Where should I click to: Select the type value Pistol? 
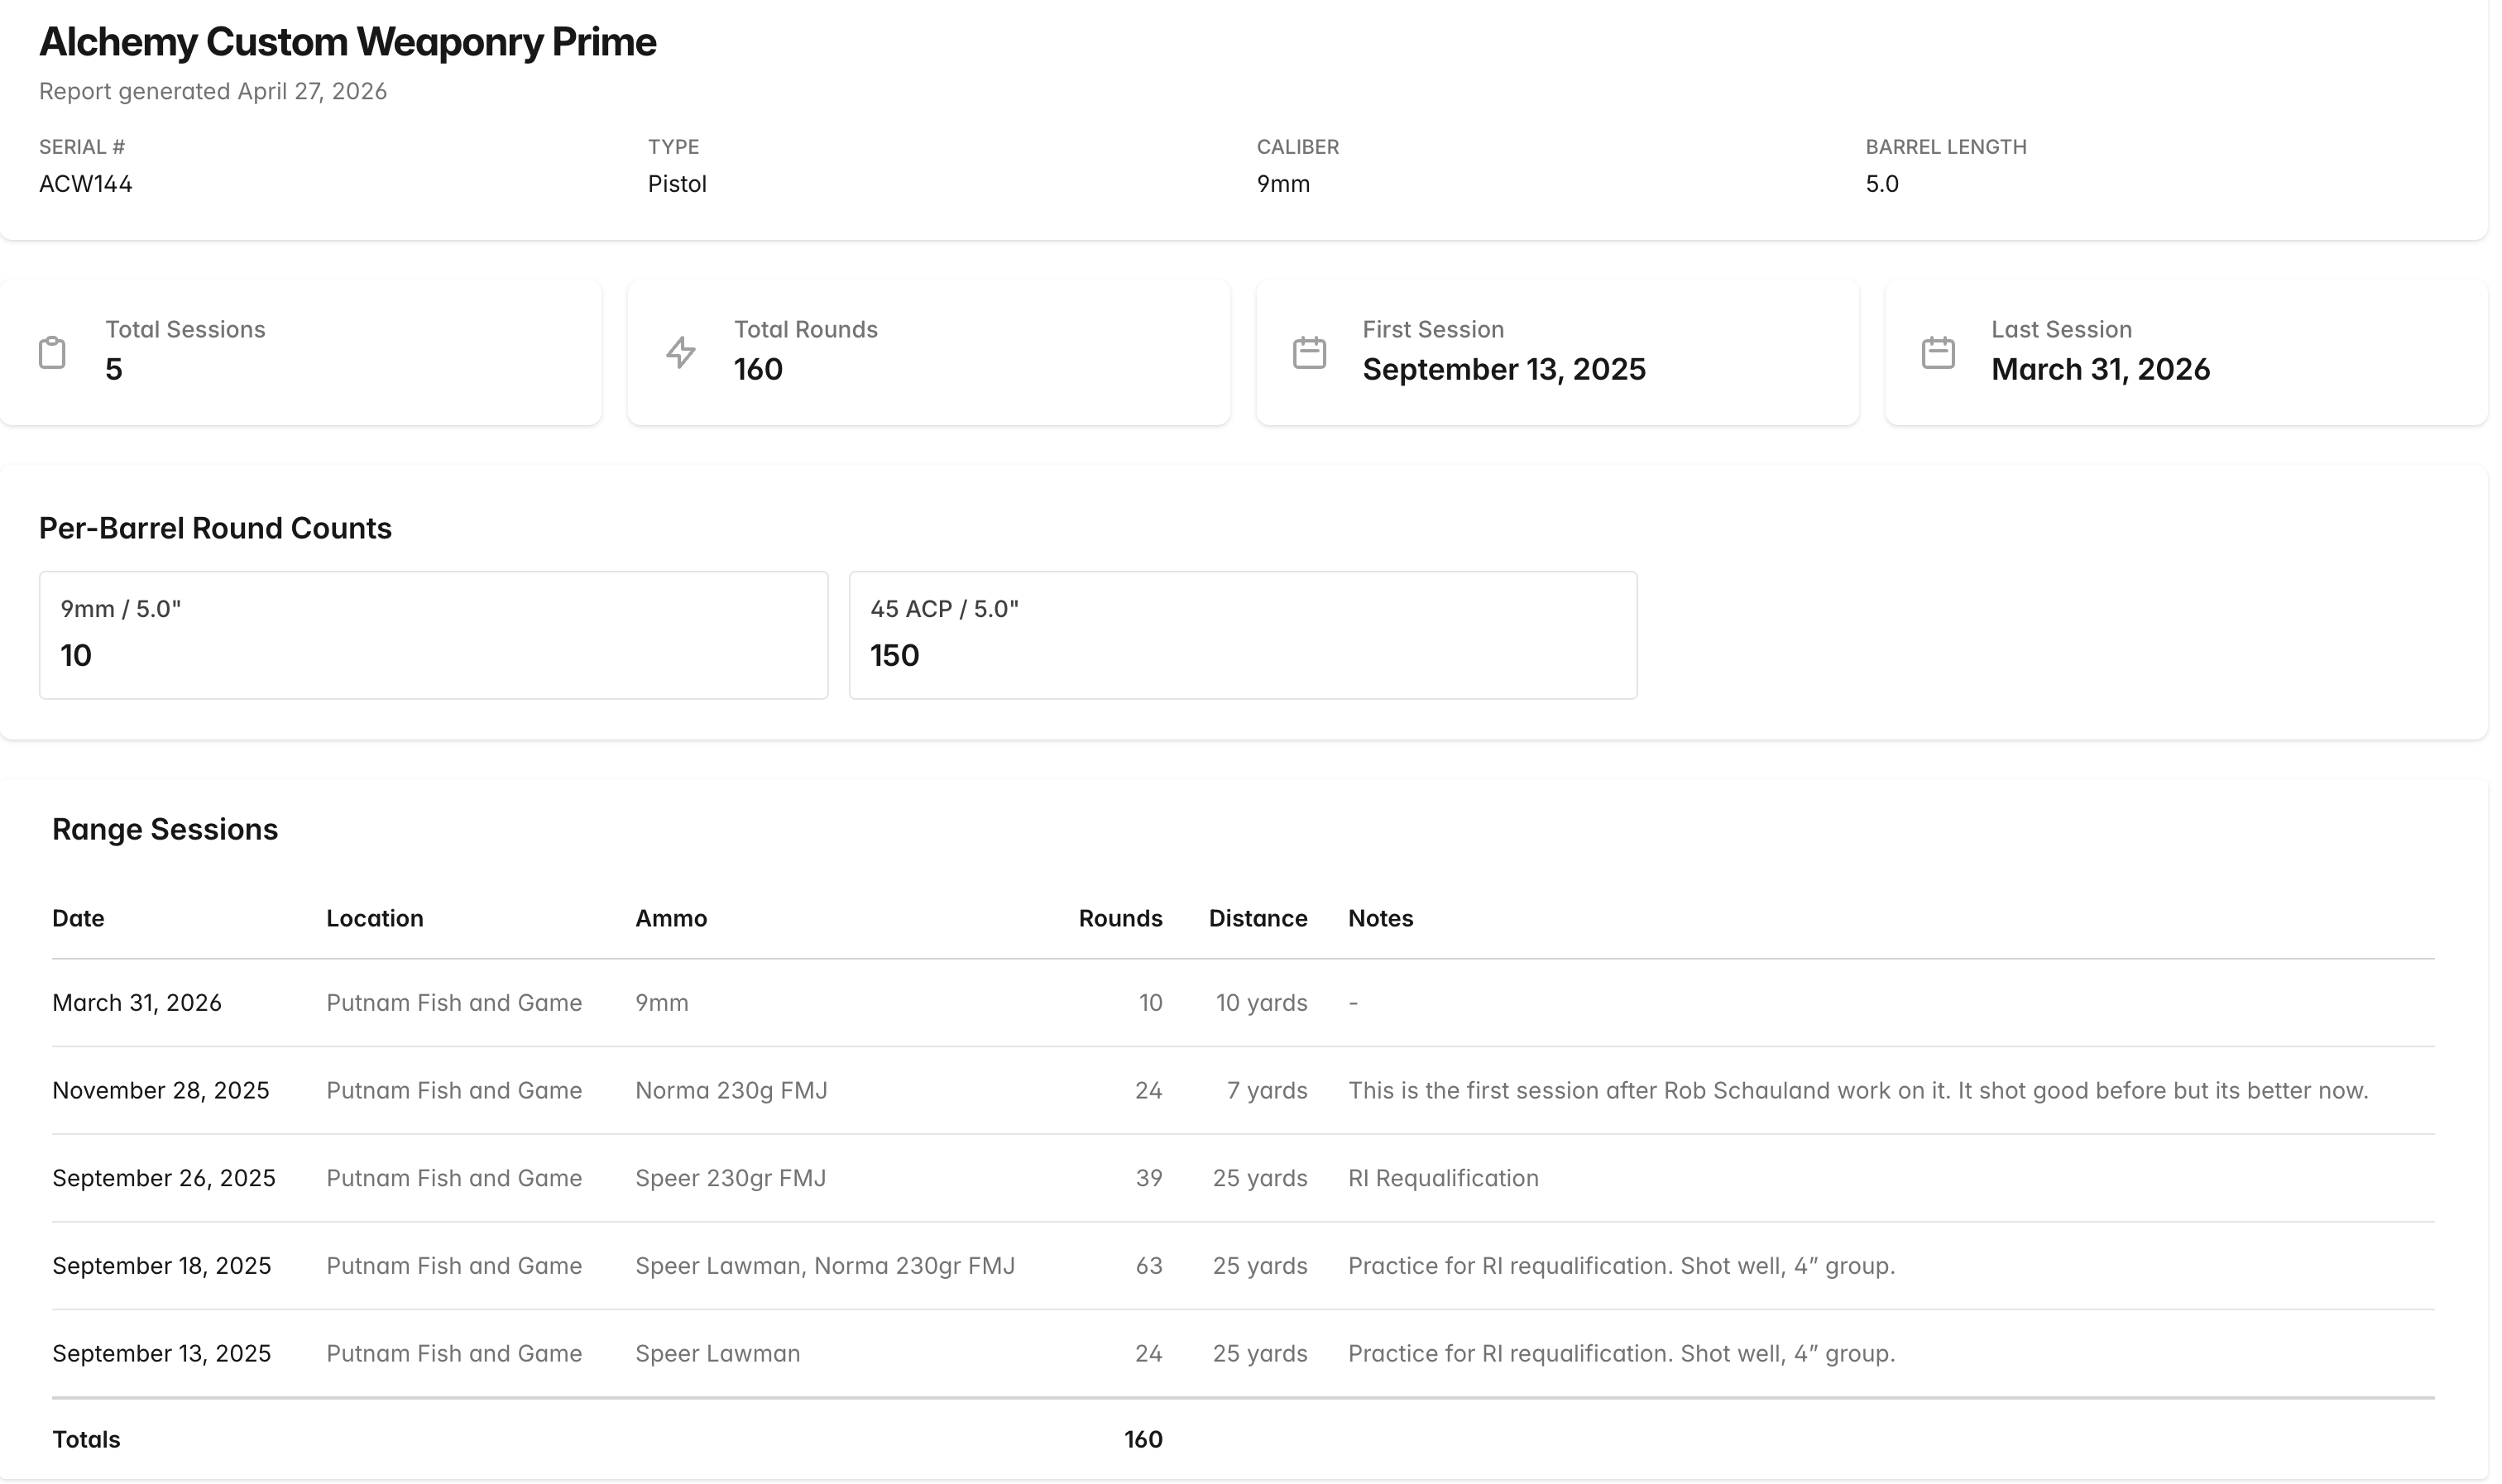677,184
